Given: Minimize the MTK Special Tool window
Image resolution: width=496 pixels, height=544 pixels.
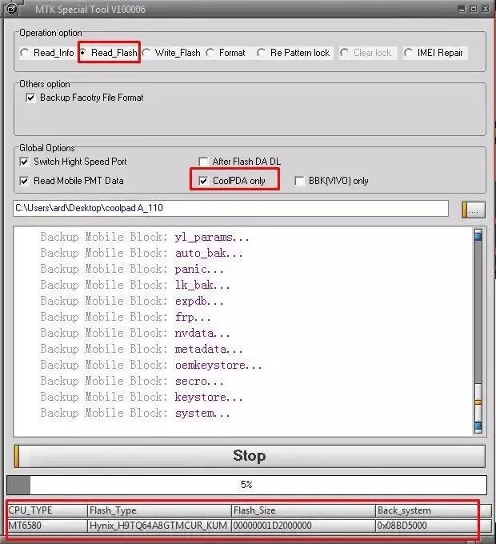Looking at the screenshot, I should (x=462, y=9).
